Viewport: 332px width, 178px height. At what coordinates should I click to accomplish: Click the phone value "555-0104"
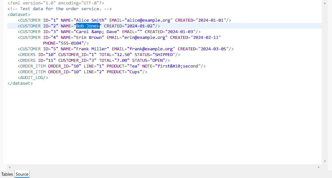[x=71, y=43]
